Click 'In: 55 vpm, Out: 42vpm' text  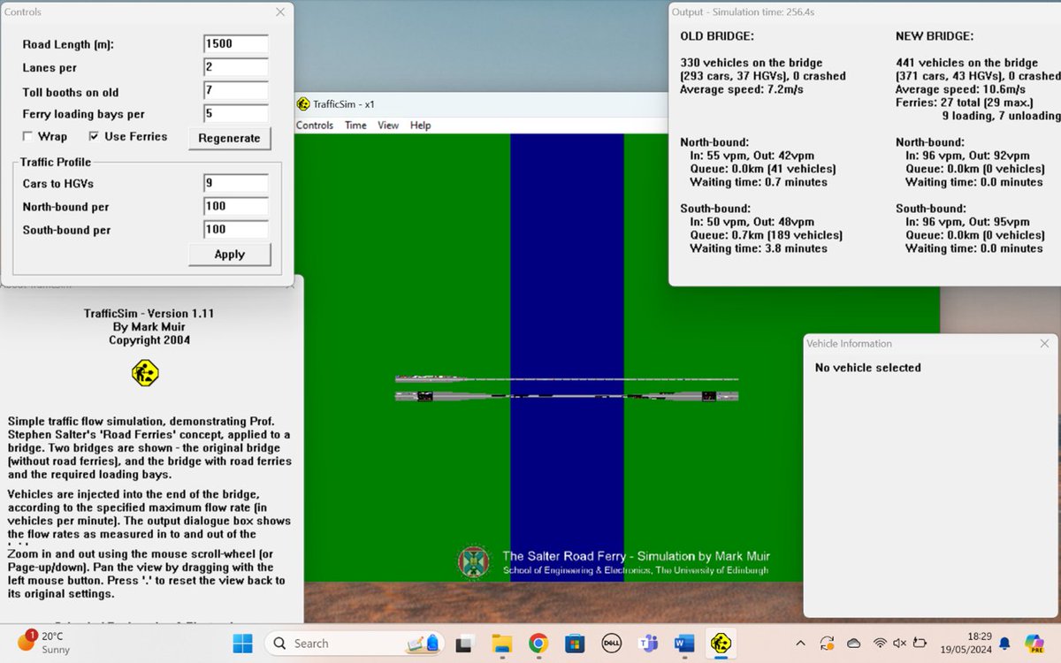pyautogui.click(x=752, y=156)
